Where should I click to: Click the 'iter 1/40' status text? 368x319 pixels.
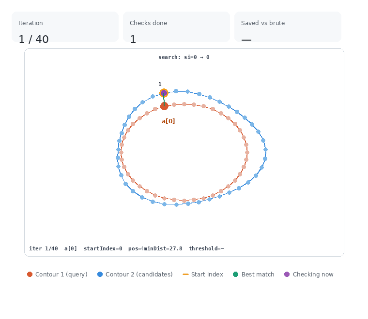coord(44,248)
